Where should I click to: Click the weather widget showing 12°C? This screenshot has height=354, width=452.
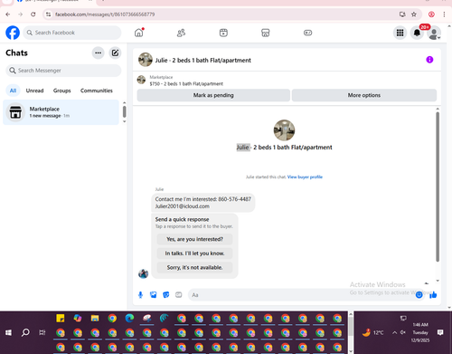point(373,332)
